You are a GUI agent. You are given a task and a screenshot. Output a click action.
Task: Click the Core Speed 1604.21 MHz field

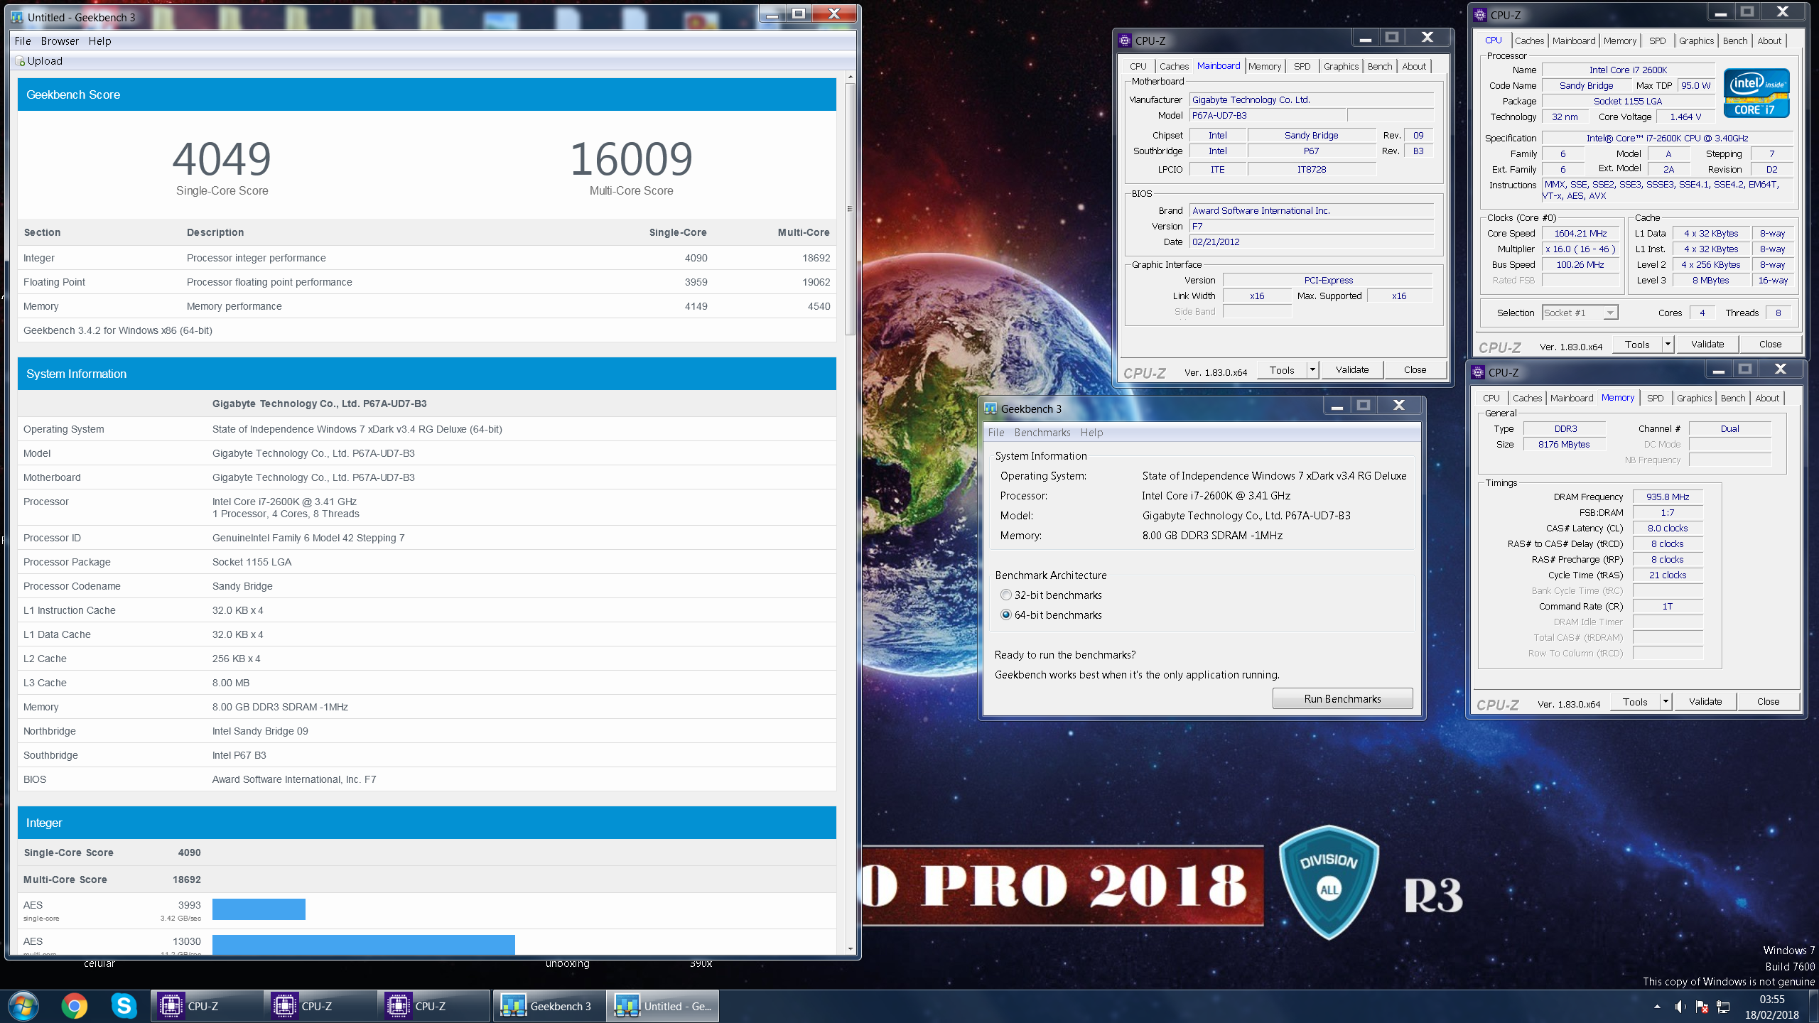pyautogui.click(x=1580, y=233)
